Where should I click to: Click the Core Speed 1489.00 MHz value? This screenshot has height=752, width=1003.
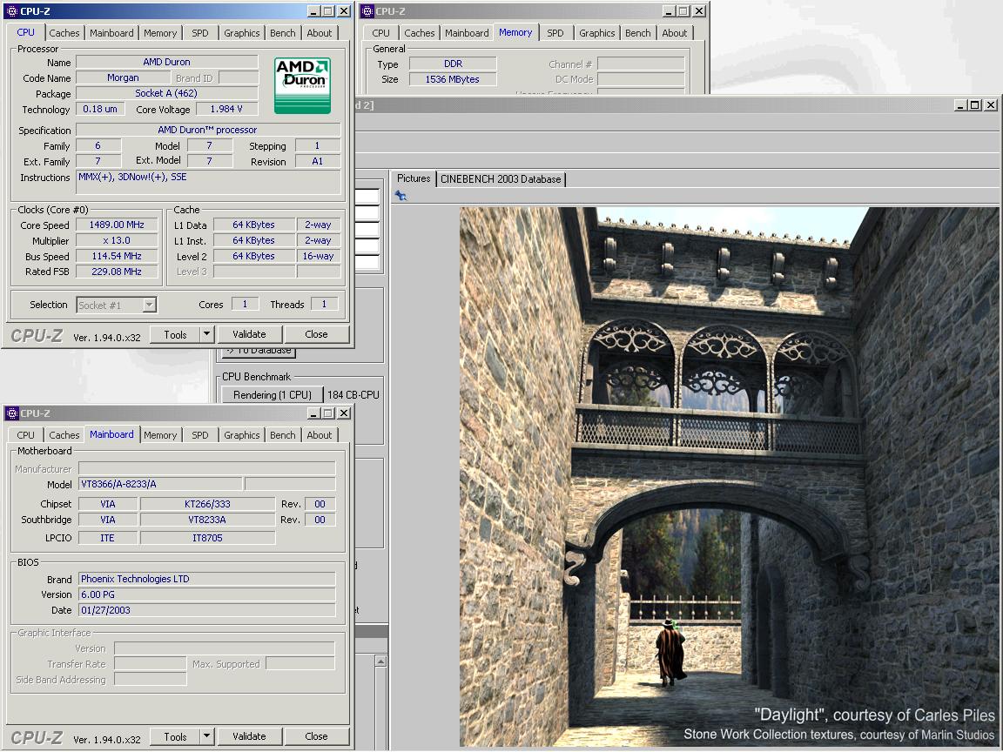pyautogui.click(x=117, y=225)
